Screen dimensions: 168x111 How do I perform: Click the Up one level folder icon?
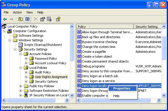pos(20,19)
